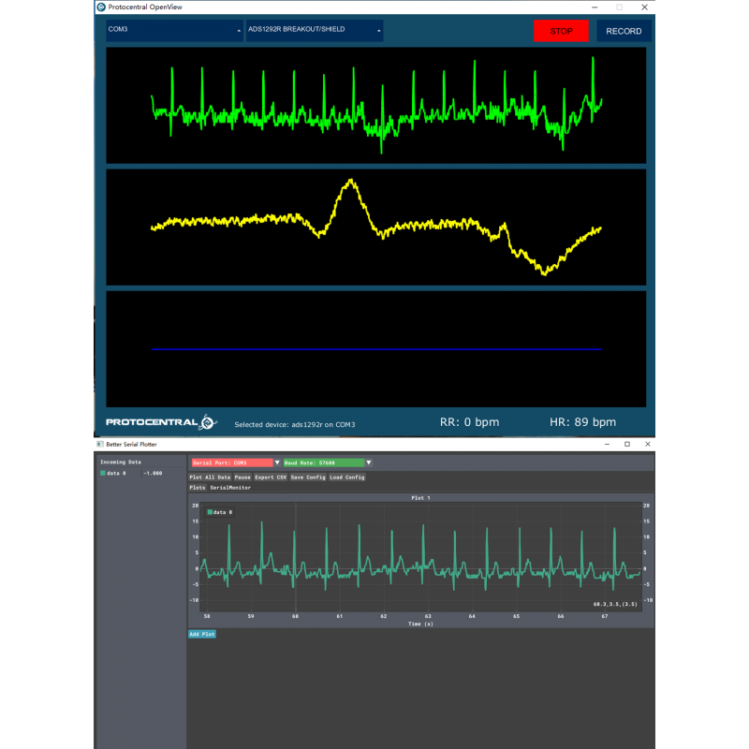Screen dimensions: 749x749
Task: Open the COM3 port dropdown in OpenView
Action: 174,30
